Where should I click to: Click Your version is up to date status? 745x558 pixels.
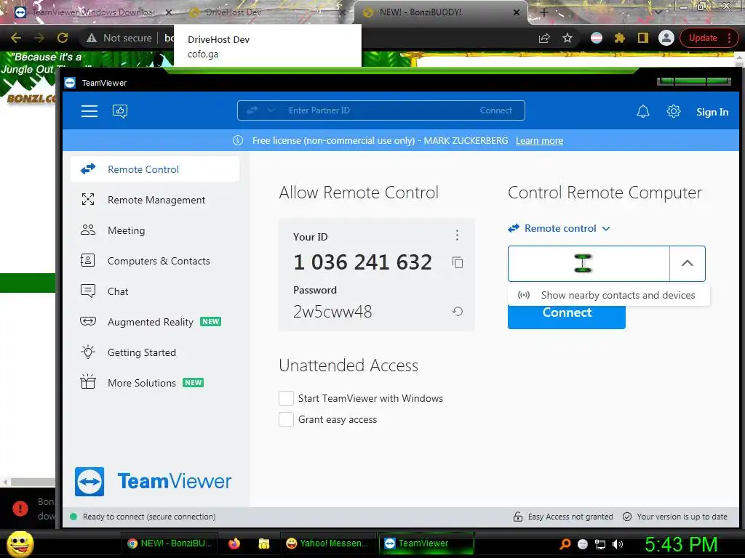coord(675,517)
